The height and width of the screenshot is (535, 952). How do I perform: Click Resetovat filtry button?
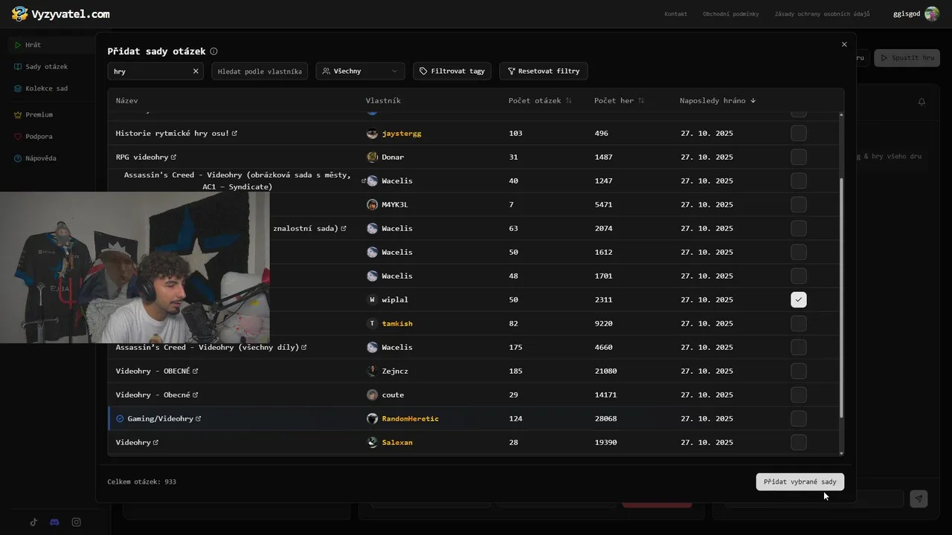pyautogui.click(x=543, y=71)
